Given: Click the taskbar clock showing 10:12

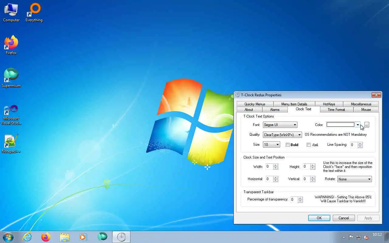Looking at the screenshot, I should pyautogui.click(x=377, y=234).
